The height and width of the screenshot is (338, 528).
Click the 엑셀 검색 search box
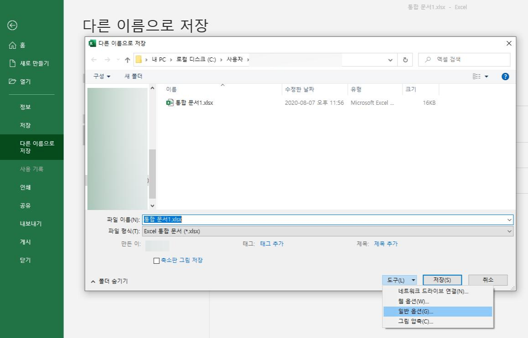(x=464, y=60)
